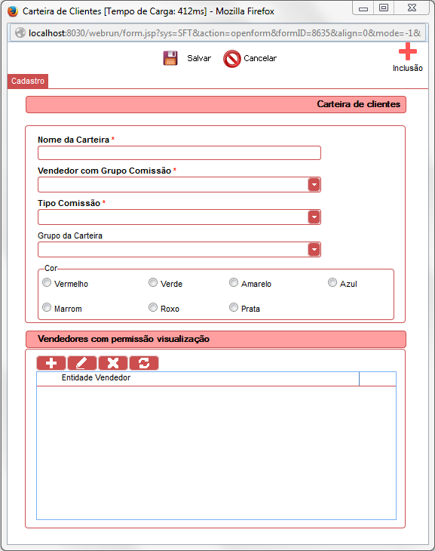Image resolution: width=435 pixels, height=551 pixels.
Task: Select the Vermelho color option
Action: click(x=47, y=282)
